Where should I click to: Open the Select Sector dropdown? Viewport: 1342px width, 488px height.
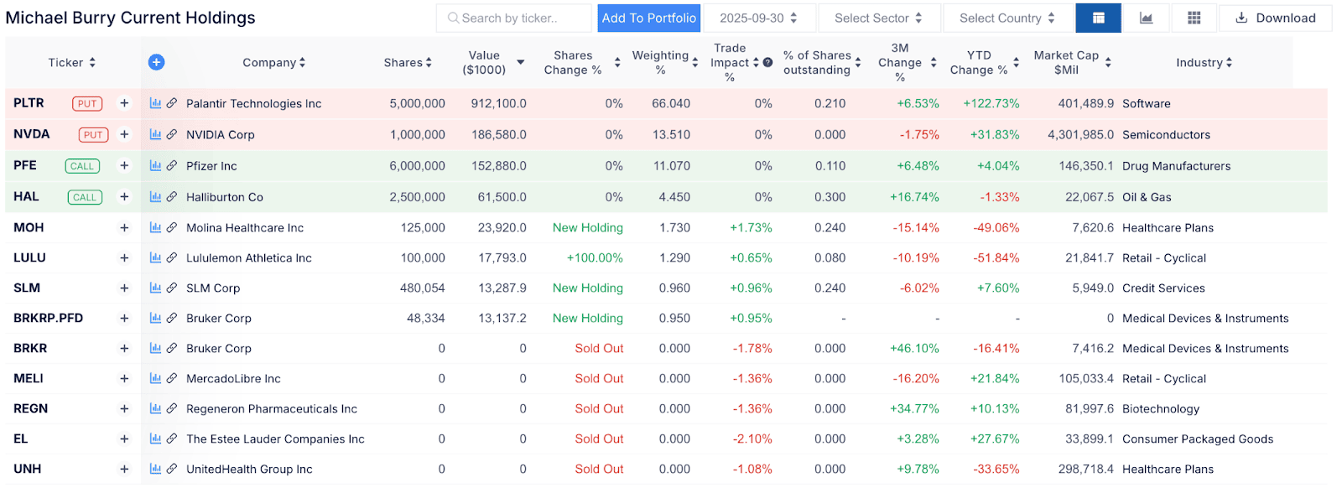click(877, 18)
